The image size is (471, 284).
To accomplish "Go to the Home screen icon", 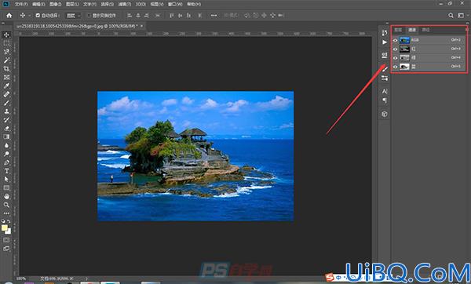I will [x=9, y=16].
